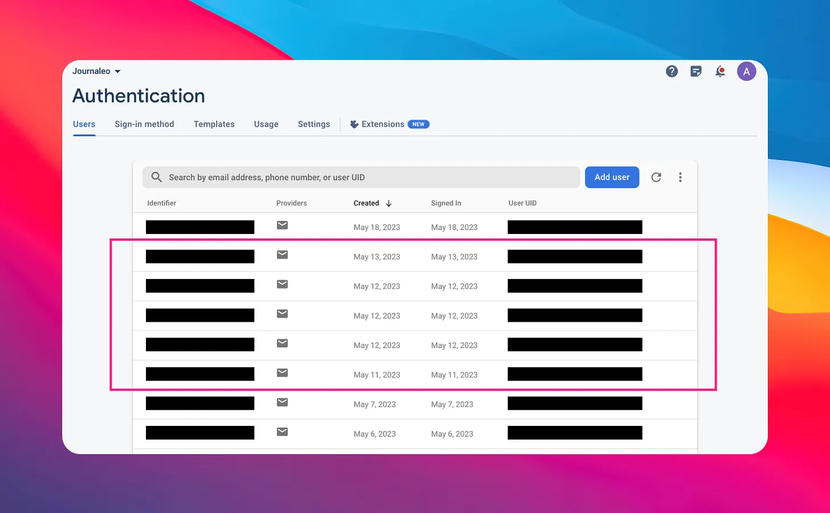The image size is (830, 513).
Task: Expand the Journaleo project dropdown
Action: point(96,71)
